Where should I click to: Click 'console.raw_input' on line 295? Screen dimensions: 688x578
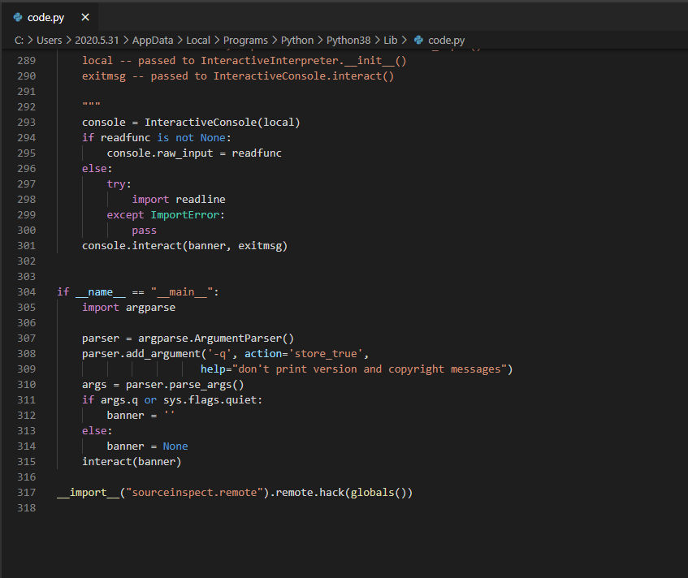pos(160,153)
